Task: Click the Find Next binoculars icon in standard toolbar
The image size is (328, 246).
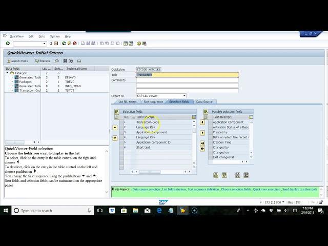Action: click(x=93, y=44)
